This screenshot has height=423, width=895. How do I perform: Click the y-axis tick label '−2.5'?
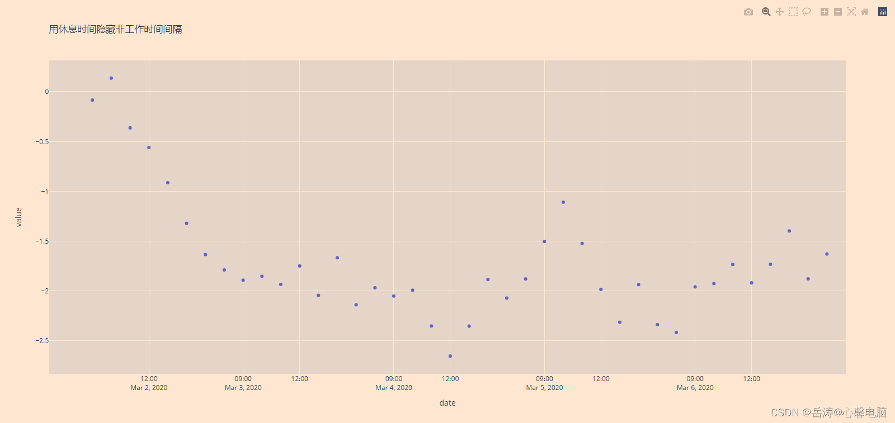[42, 341]
